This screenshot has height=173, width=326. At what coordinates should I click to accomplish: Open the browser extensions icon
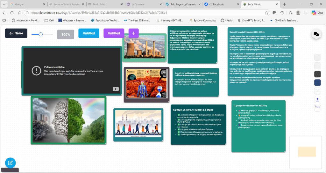coord(282,13)
